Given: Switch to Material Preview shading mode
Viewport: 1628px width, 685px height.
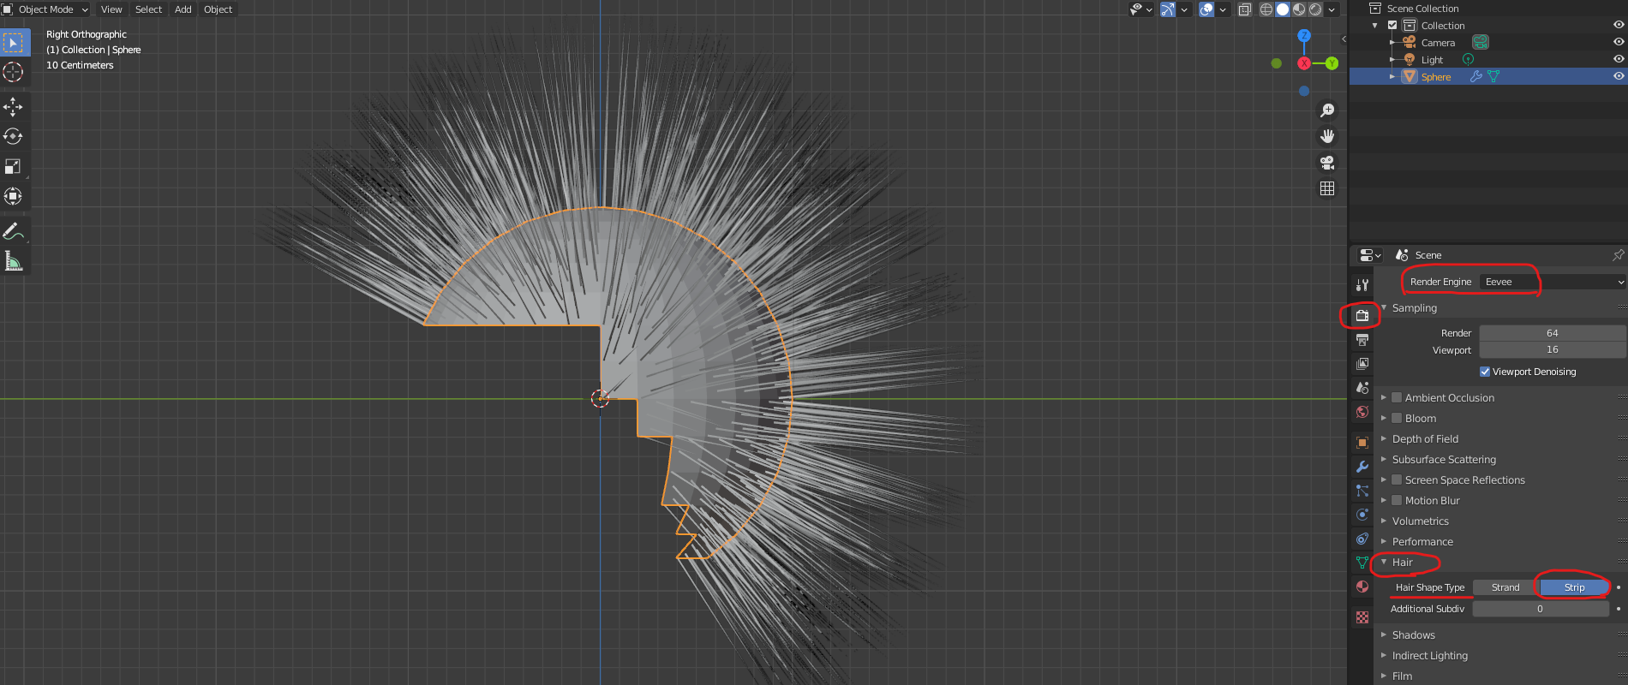Looking at the screenshot, I should pyautogui.click(x=1299, y=9).
